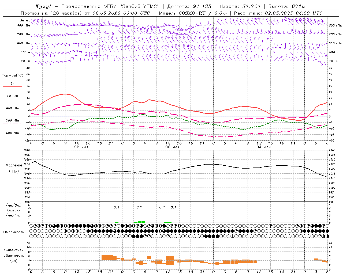Click the green precipitation bar under 0.7
This screenshot has height=274, width=343.
pos(141,222)
